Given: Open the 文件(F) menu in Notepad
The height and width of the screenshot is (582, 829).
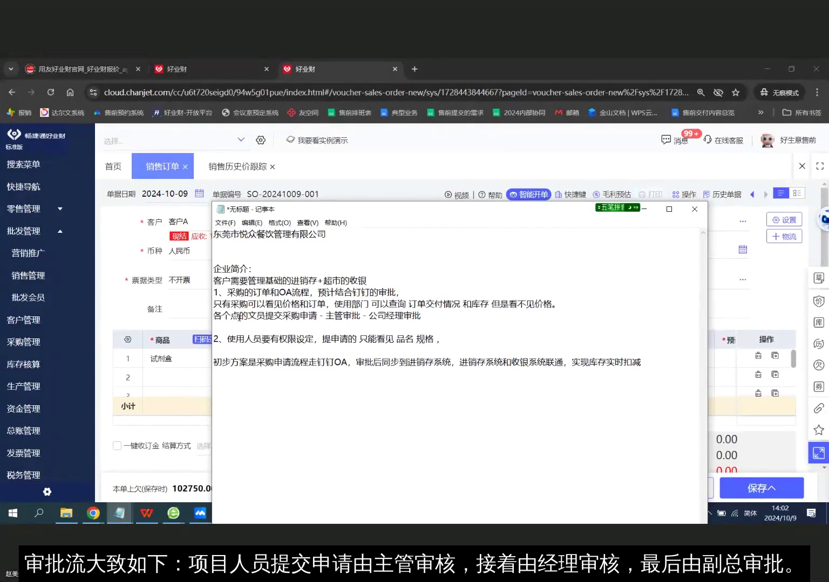Looking at the screenshot, I should [x=225, y=222].
